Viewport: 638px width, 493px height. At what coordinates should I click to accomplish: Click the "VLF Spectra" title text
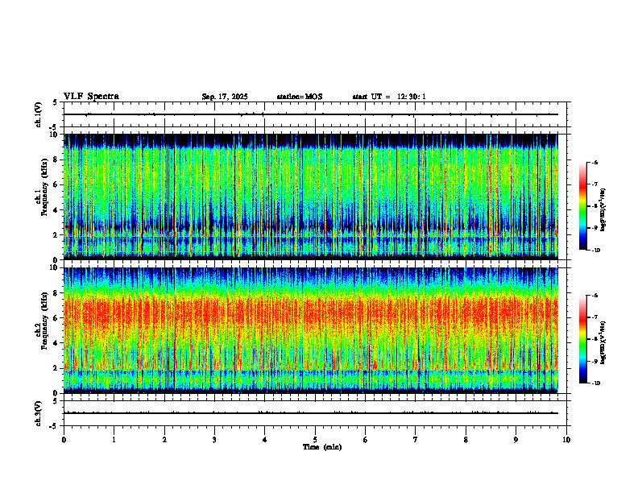(91, 97)
